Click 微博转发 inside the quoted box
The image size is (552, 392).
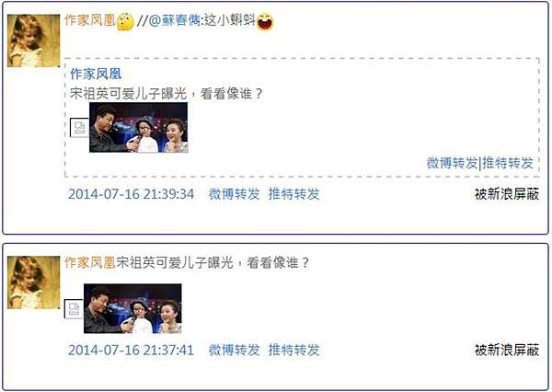click(x=452, y=163)
